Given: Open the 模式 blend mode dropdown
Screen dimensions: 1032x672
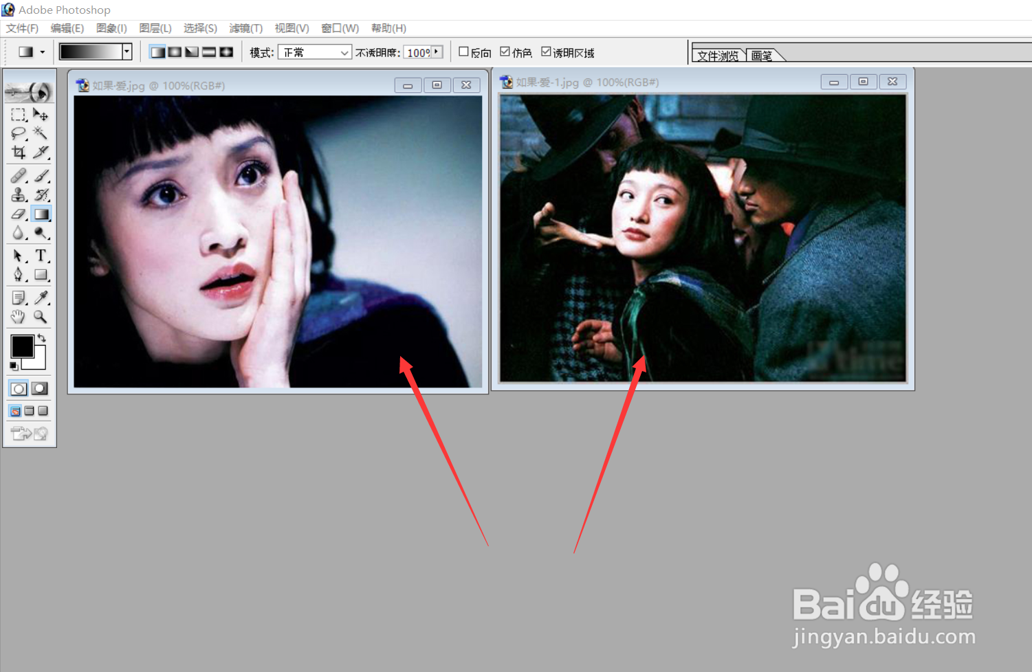Looking at the screenshot, I should [x=315, y=52].
